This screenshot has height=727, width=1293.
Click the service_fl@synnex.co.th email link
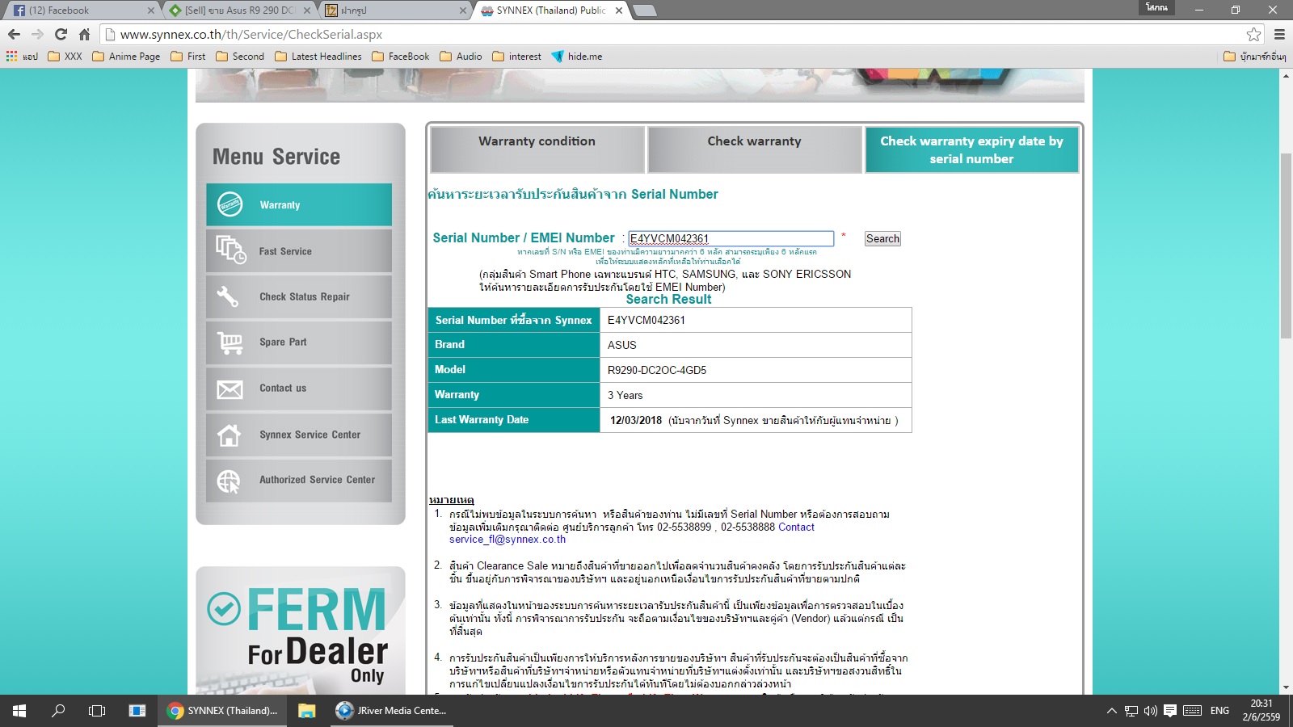[x=508, y=540]
